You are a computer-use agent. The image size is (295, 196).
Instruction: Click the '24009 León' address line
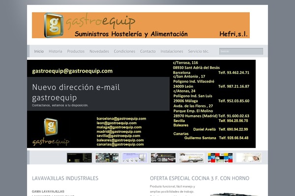tap(183, 86)
